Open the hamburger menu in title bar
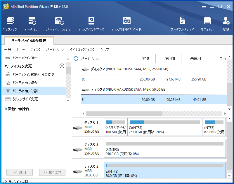Viewport: 234px width, 184px height. [x=204, y=6]
